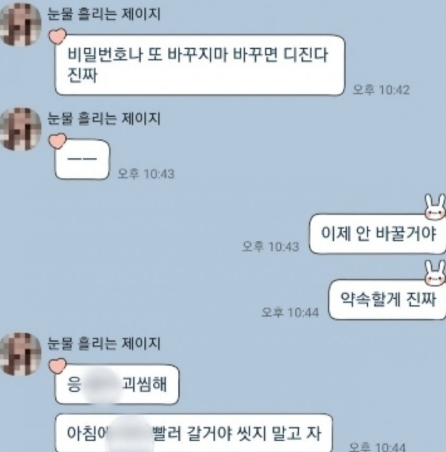
Task: Select the 씻지 말고 자 message bubble
Action: (x=194, y=433)
